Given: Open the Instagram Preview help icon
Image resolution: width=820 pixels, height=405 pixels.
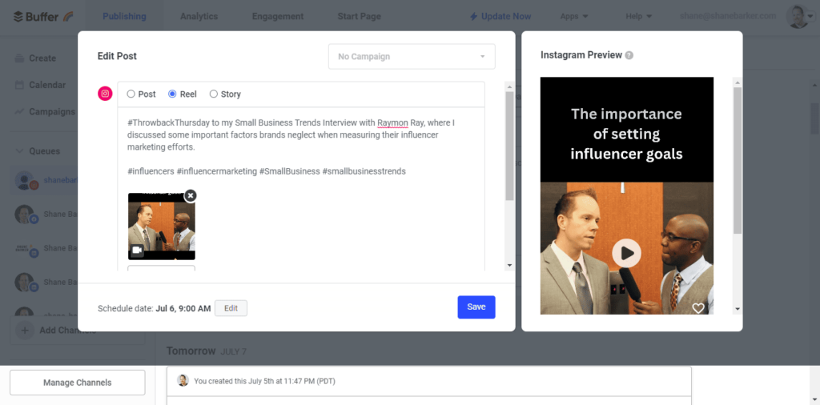Looking at the screenshot, I should 629,55.
